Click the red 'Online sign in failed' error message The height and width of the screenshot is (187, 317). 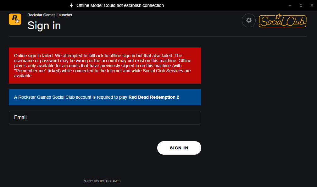pos(105,66)
